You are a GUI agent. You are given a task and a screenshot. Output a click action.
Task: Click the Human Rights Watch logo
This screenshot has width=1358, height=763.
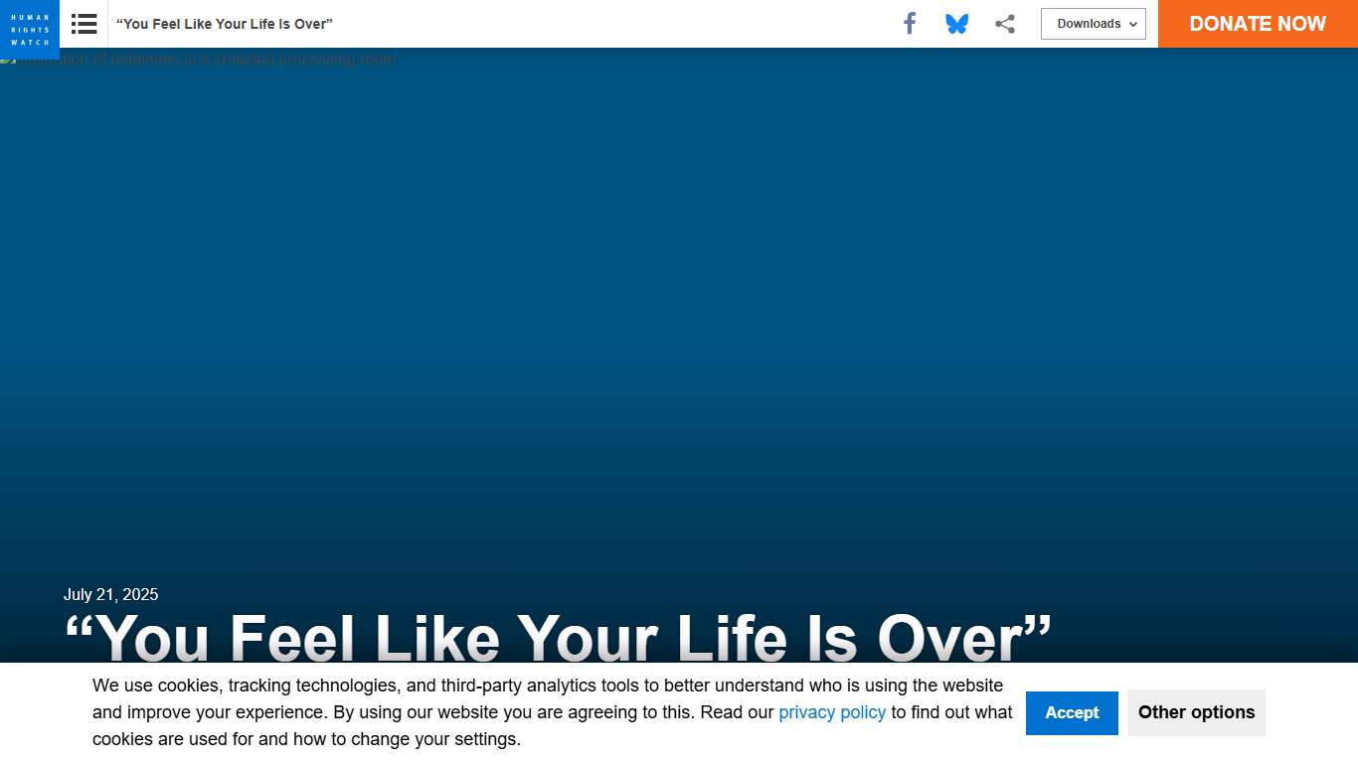pos(30,28)
